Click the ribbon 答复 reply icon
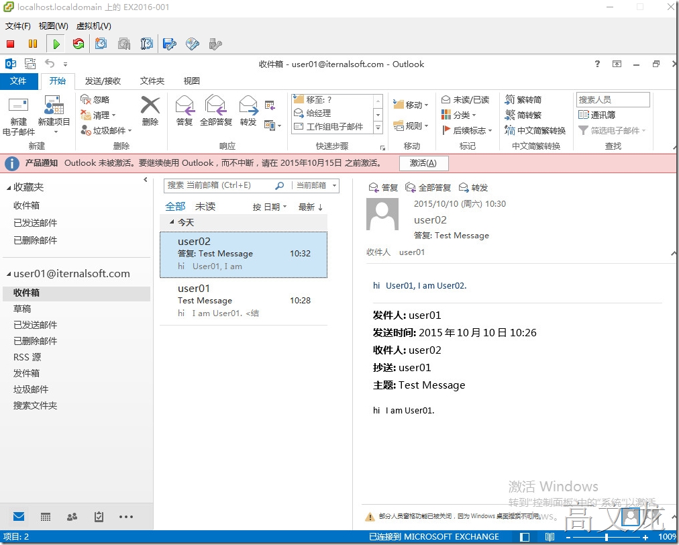Image resolution: width=679 pixels, height=545 pixels. point(185,105)
